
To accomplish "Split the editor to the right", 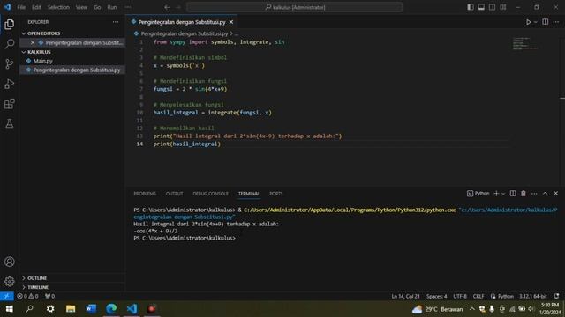I will click(x=546, y=22).
